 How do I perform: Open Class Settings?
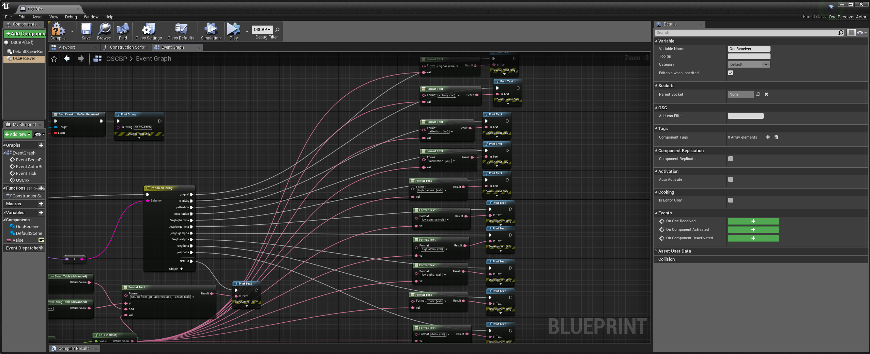click(149, 31)
